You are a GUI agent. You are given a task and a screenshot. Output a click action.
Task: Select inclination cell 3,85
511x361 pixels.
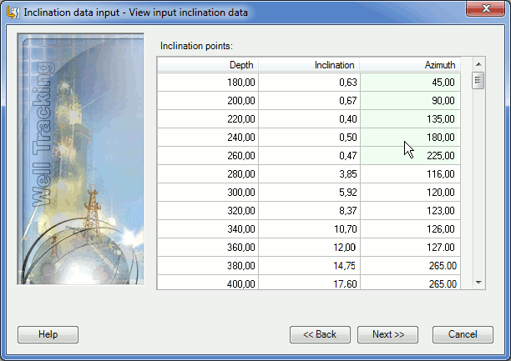309,174
